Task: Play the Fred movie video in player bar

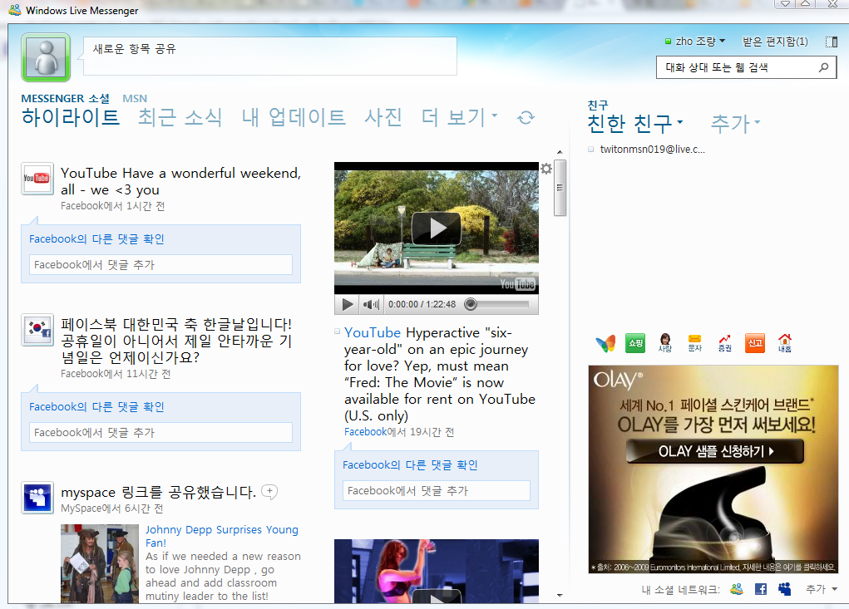Action: 347,304
